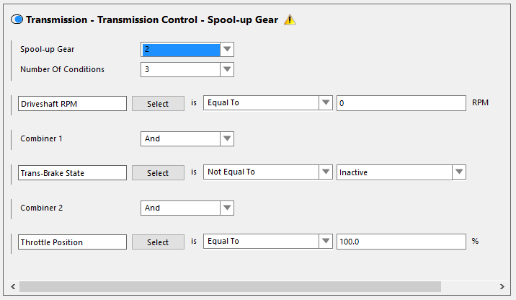516x300 pixels.
Task: Open the Inactive state value dropdown
Action: tap(401, 172)
